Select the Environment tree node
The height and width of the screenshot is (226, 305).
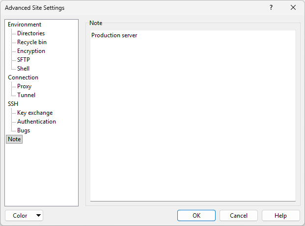[x=25, y=25]
